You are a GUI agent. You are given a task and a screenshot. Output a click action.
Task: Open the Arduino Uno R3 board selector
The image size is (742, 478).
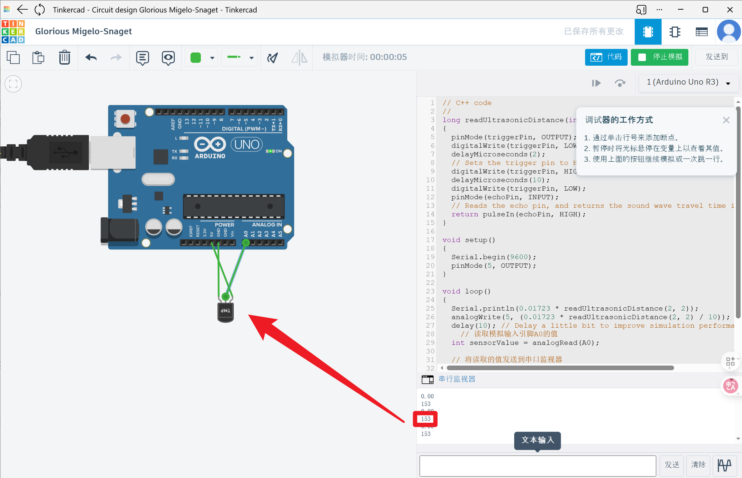point(688,82)
